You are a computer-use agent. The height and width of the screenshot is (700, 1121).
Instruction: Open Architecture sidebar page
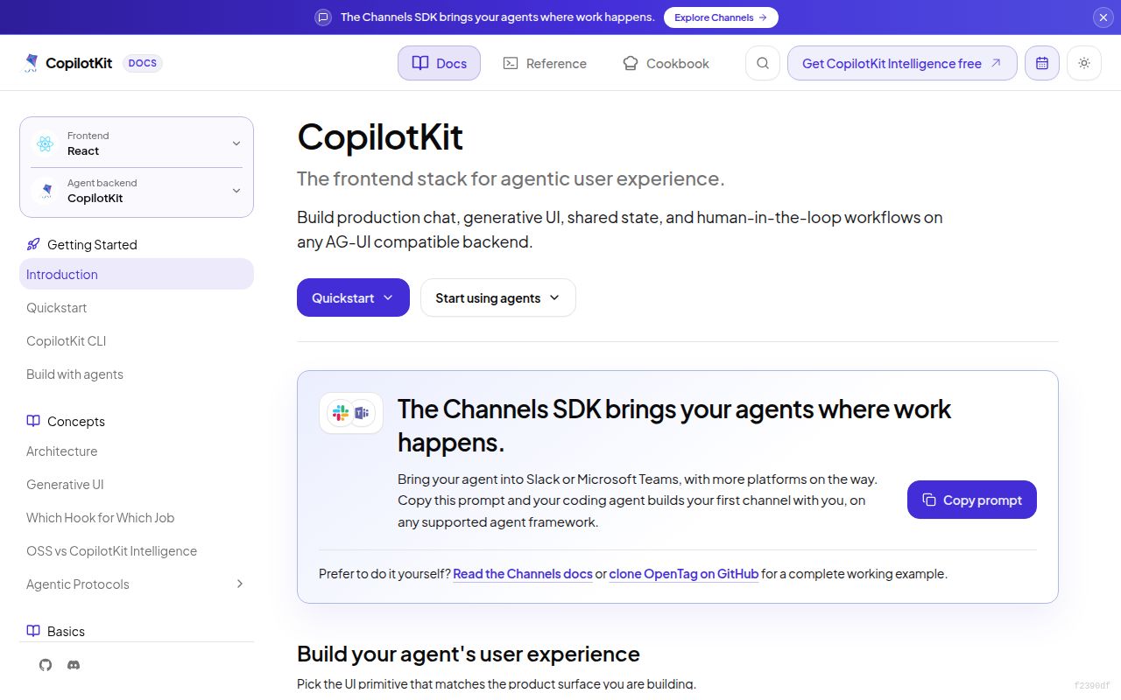pyautogui.click(x=137, y=451)
